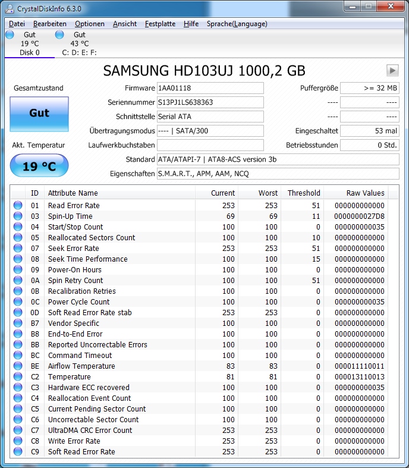
Task: Click the SAMSUNG HD103UJ 1000,2 GB title
Action: point(204,71)
